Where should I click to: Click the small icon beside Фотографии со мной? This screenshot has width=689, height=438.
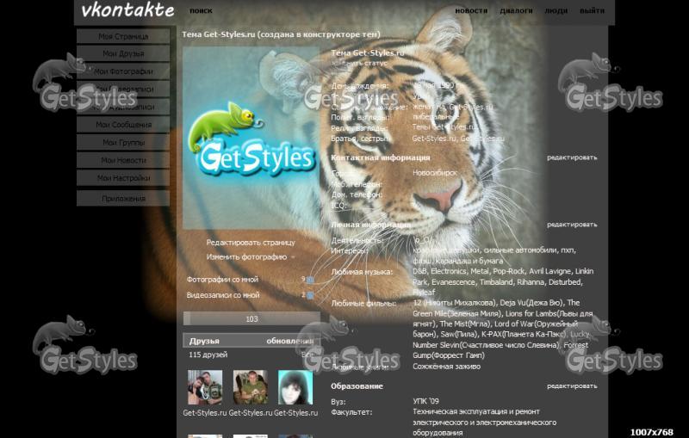point(310,280)
